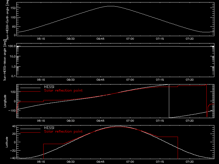Image resolution: width=219 pixels, height=164 pixels.
Task: Select 07:00 label under Earth angle plot
Action: (130, 39)
